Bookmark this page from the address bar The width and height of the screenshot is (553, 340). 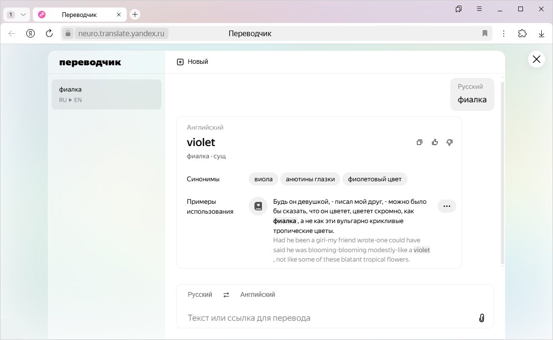[485, 33]
